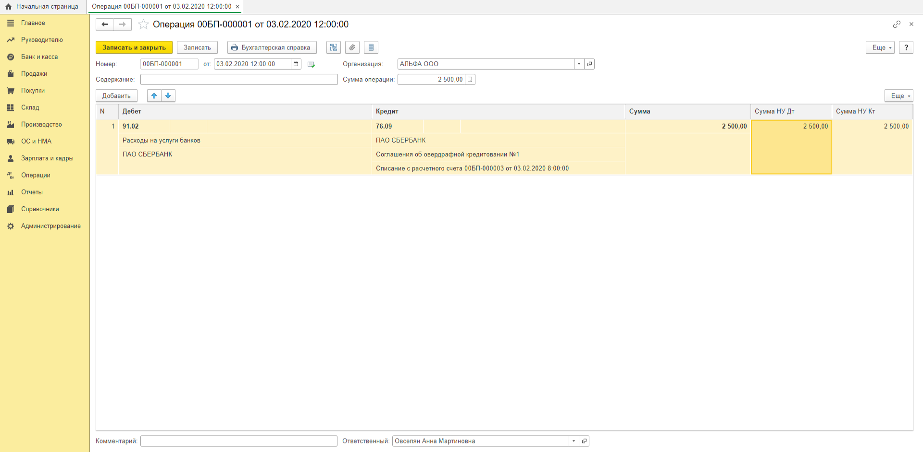The image size is (923, 452).
Task: Open calendar picker for date
Action: tap(296, 64)
